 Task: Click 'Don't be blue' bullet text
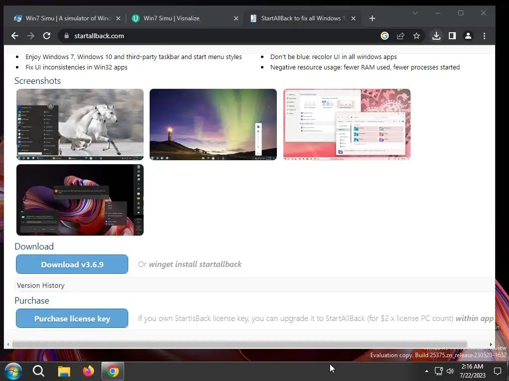tap(334, 57)
